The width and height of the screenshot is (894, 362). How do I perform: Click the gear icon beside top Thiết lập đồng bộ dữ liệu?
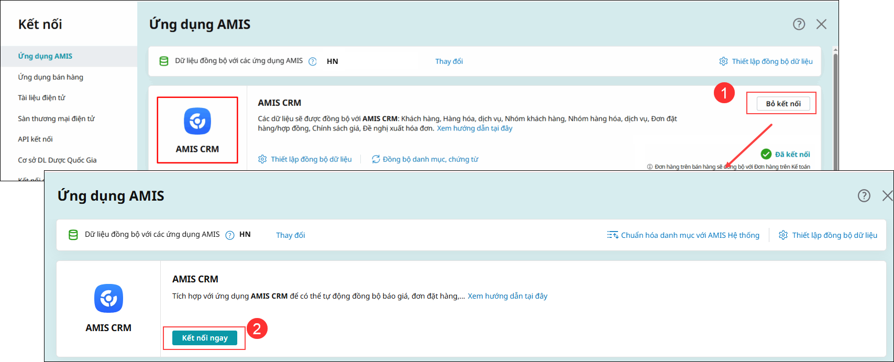723,61
